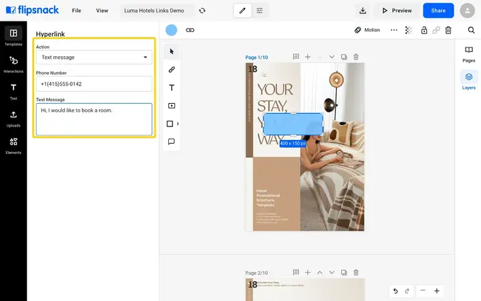Click the Flipsnack logo

(x=32, y=10)
